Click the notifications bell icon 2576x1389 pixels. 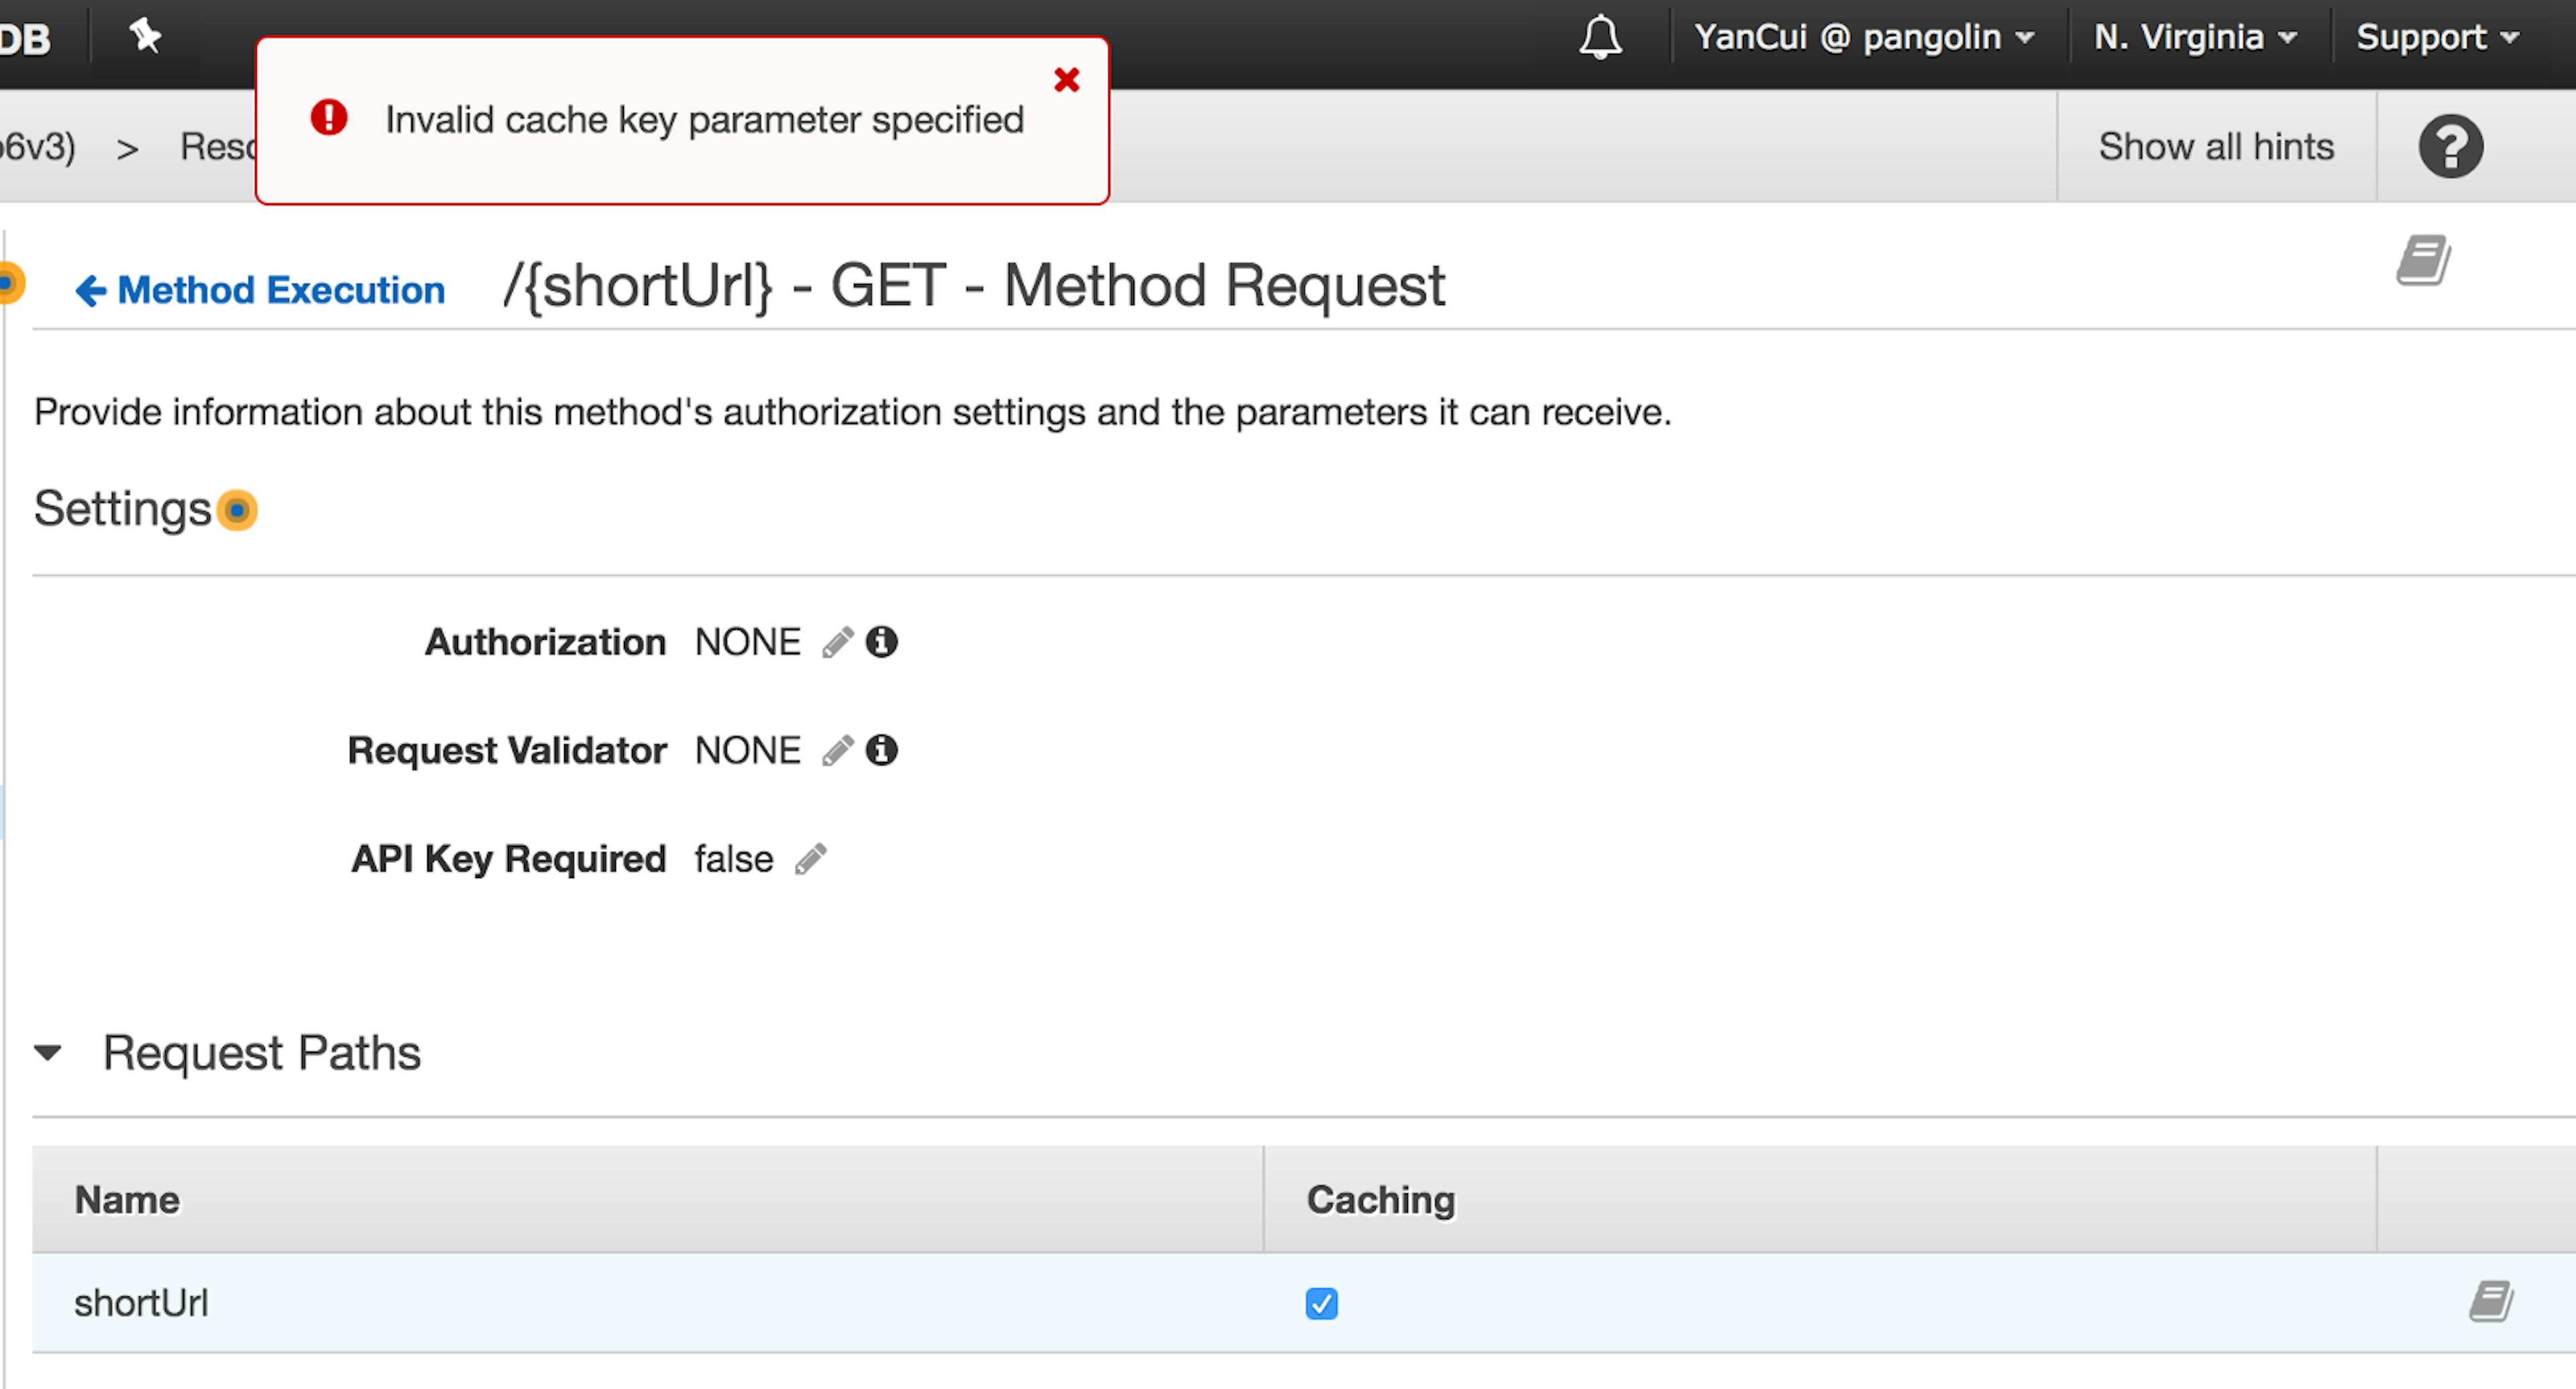pos(1600,38)
